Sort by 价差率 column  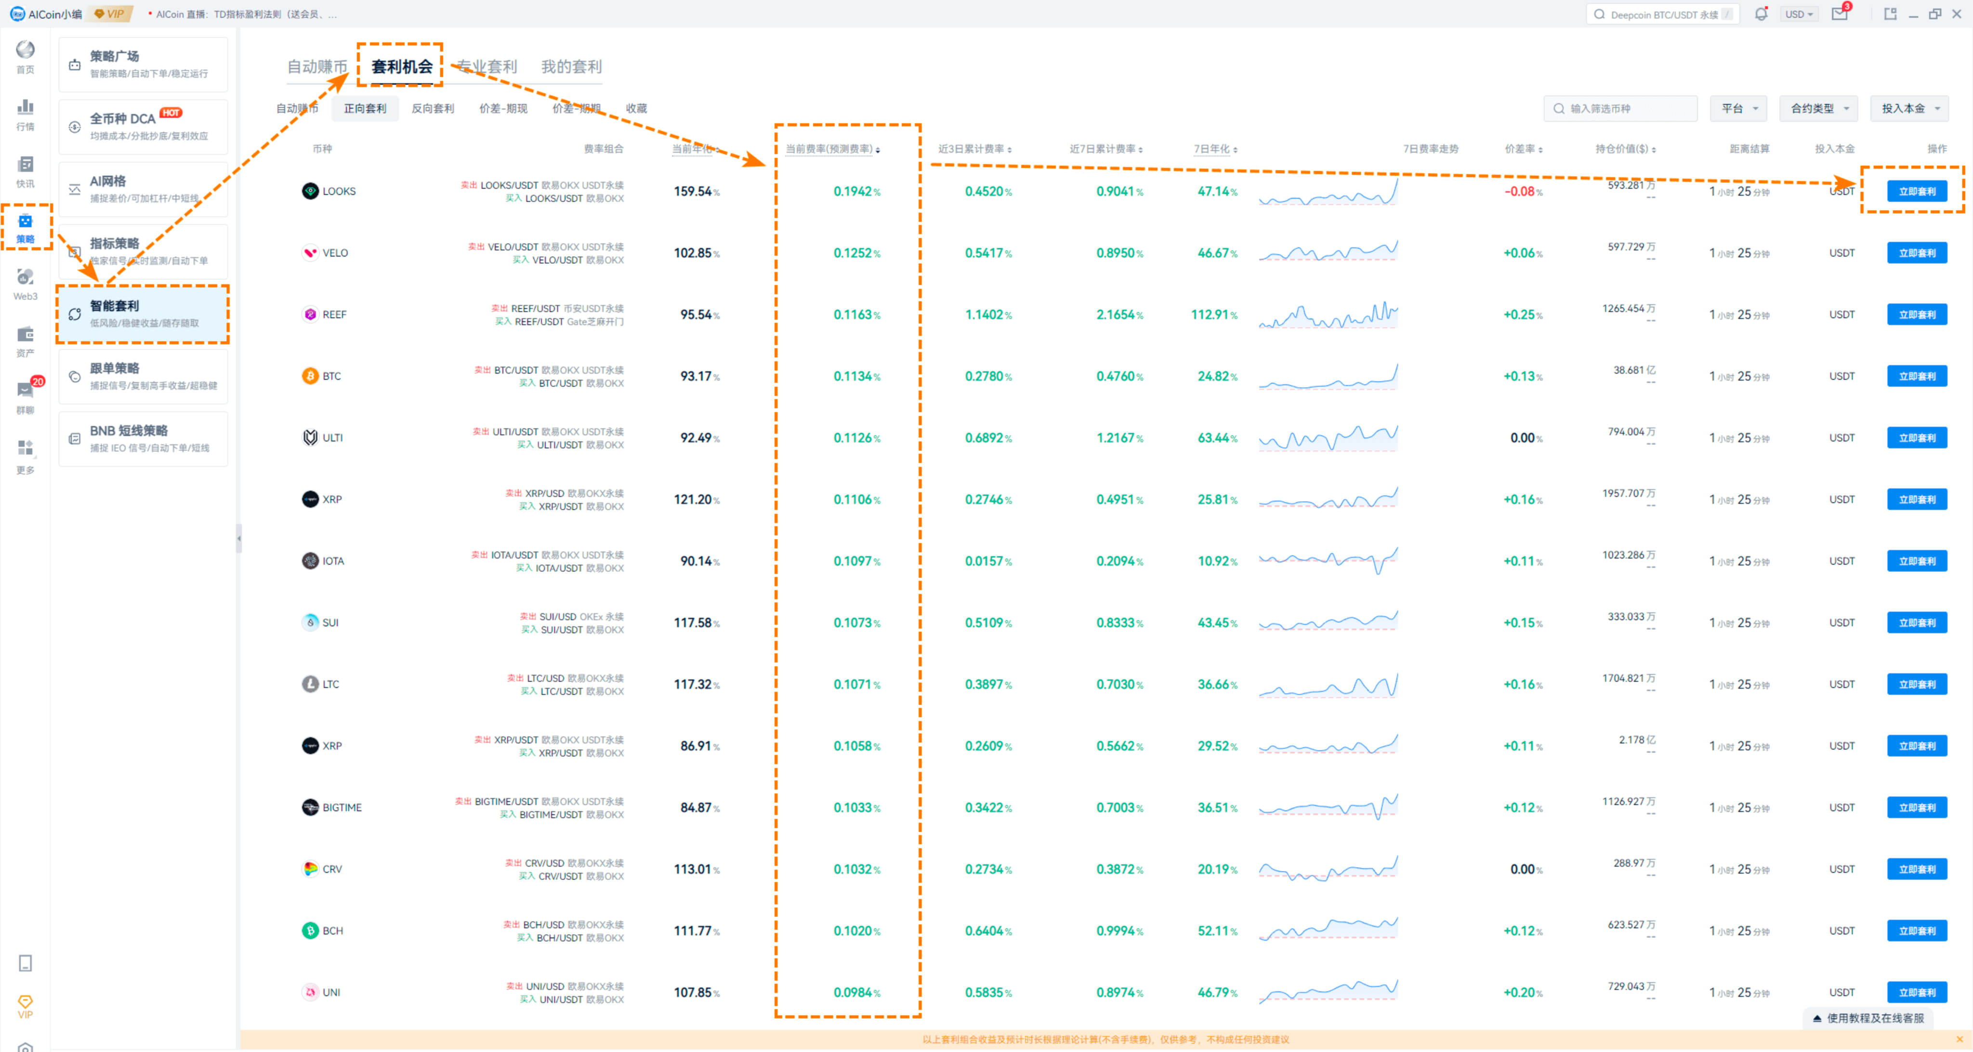(1524, 149)
